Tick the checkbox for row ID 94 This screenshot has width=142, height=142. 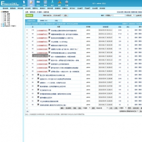[x=27, y=52]
